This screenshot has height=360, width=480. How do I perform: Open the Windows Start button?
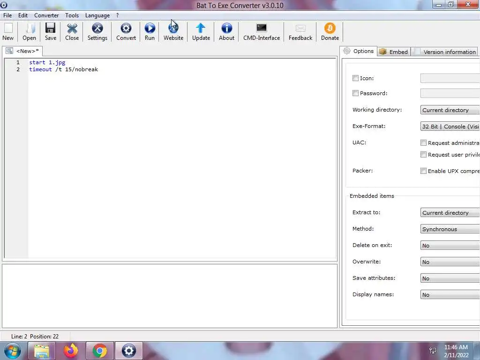[x=12, y=351]
